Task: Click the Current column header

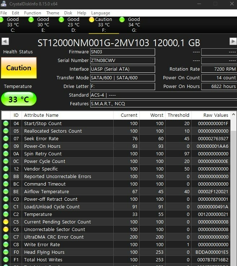Action: click(126, 115)
